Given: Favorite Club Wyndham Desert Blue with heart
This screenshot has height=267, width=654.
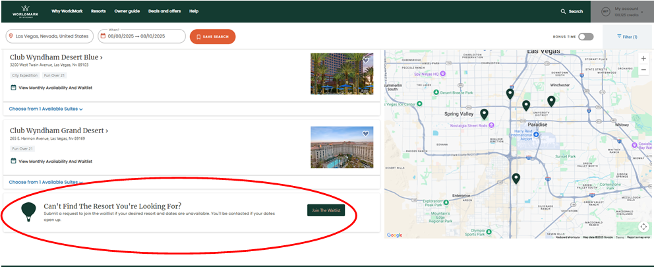Looking at the screenshot, I should pyautogui.click(x=366, y=61).
